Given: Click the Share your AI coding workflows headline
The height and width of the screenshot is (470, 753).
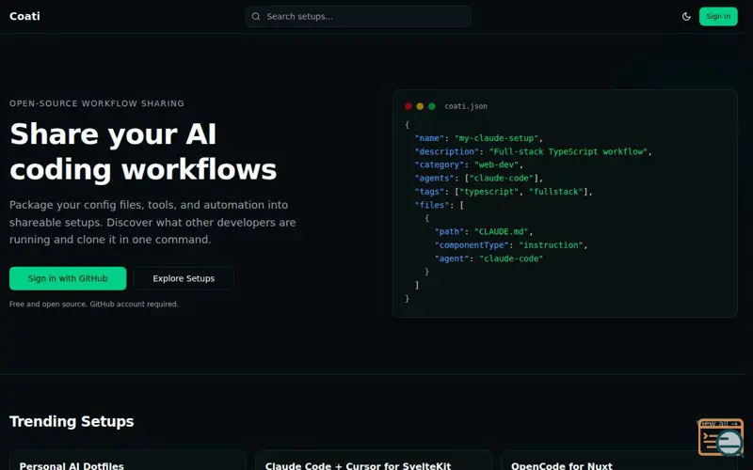Looking at the screenshot, I should pyautogui.click(x=143, y=151).
